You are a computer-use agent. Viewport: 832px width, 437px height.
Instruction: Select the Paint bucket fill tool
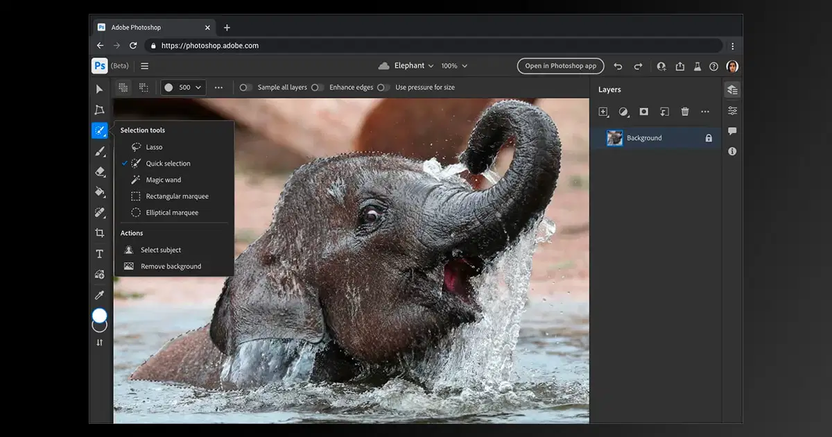click(100, 192)
